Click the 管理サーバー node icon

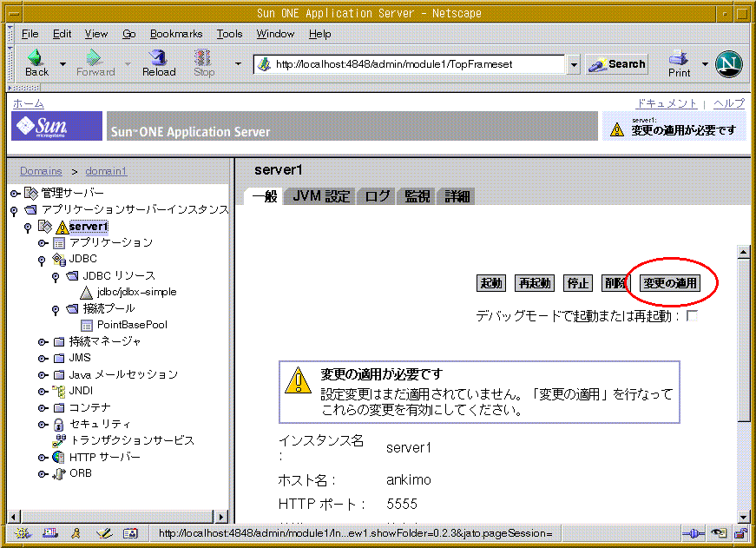click(31, 194)
